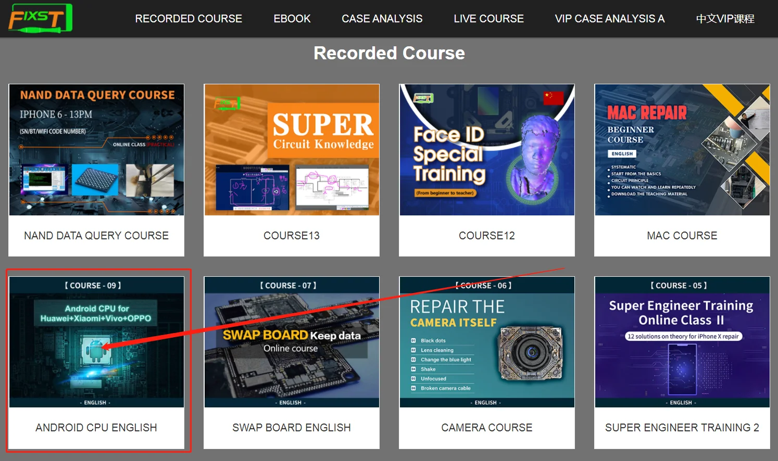Open the Swap Board Keep data thumbnail
The height and width of the screenshot is (461, 778).
(x=292, y=342)
